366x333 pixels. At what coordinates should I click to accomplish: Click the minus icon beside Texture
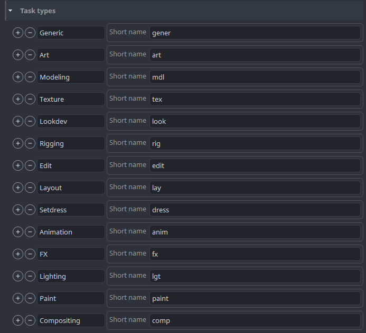point(30,99)
